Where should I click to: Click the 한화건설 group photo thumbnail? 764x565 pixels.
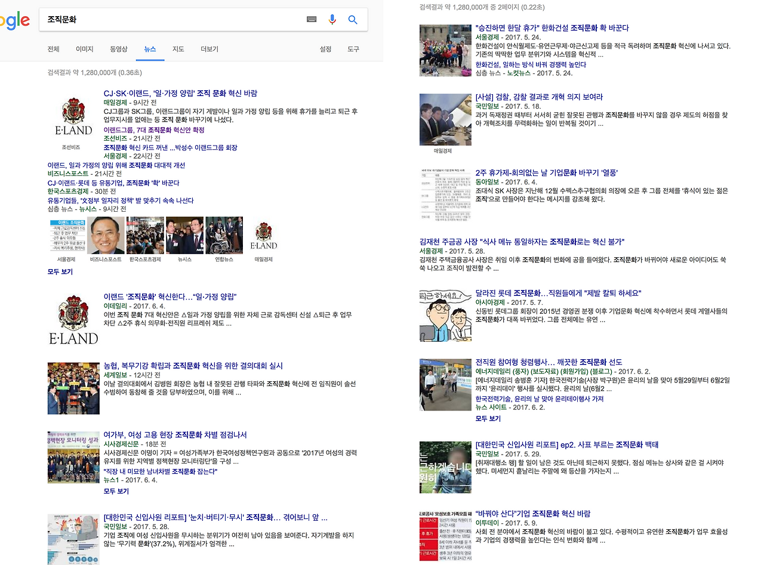coord(445,50)
